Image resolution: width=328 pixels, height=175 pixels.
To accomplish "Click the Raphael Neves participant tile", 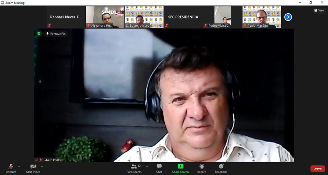I will click(x=66, y=17).
